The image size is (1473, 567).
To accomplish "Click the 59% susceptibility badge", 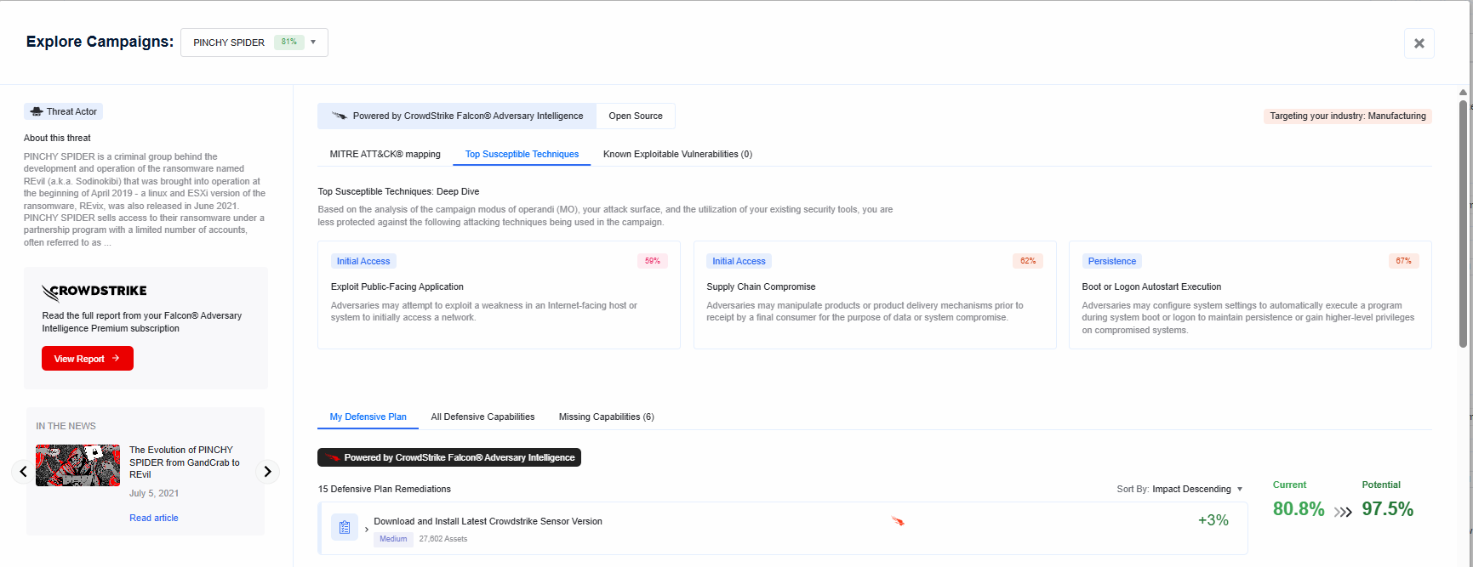I will tap(653, 261).
